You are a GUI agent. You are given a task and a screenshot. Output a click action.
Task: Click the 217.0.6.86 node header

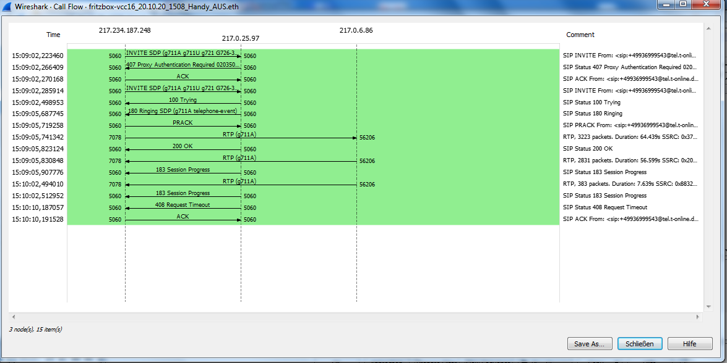coord(356,30)
